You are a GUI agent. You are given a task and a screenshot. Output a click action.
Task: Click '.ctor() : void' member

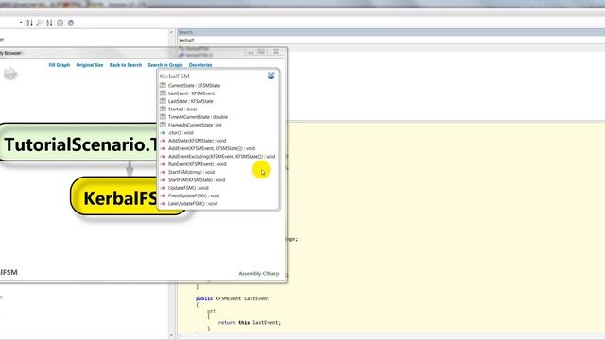coord(181,132)
